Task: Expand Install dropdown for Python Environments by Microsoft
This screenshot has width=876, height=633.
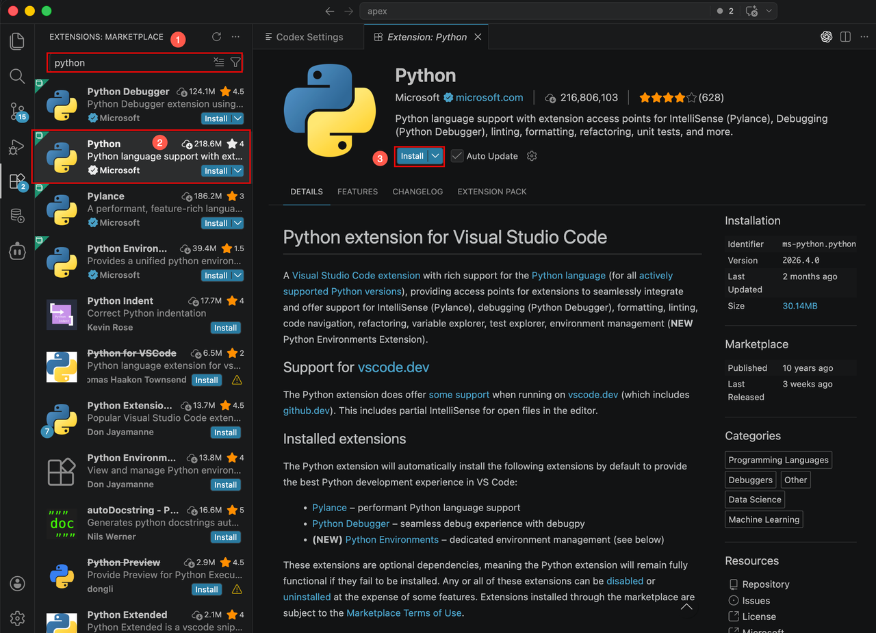Action: pyautogui.click(x=237, y=276)
